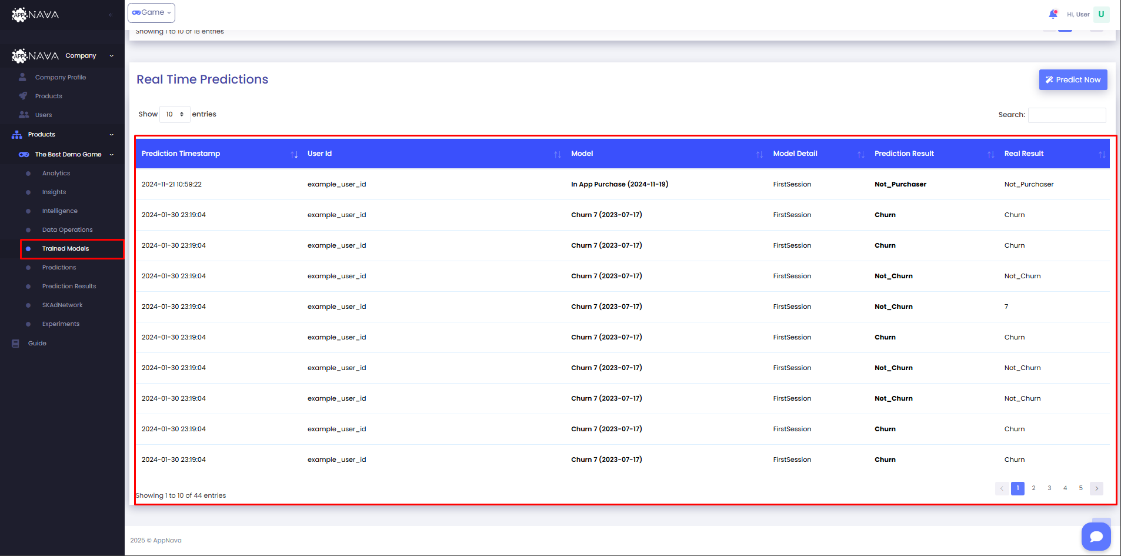Sort by Prediction Result arrows

pos(990,154)
